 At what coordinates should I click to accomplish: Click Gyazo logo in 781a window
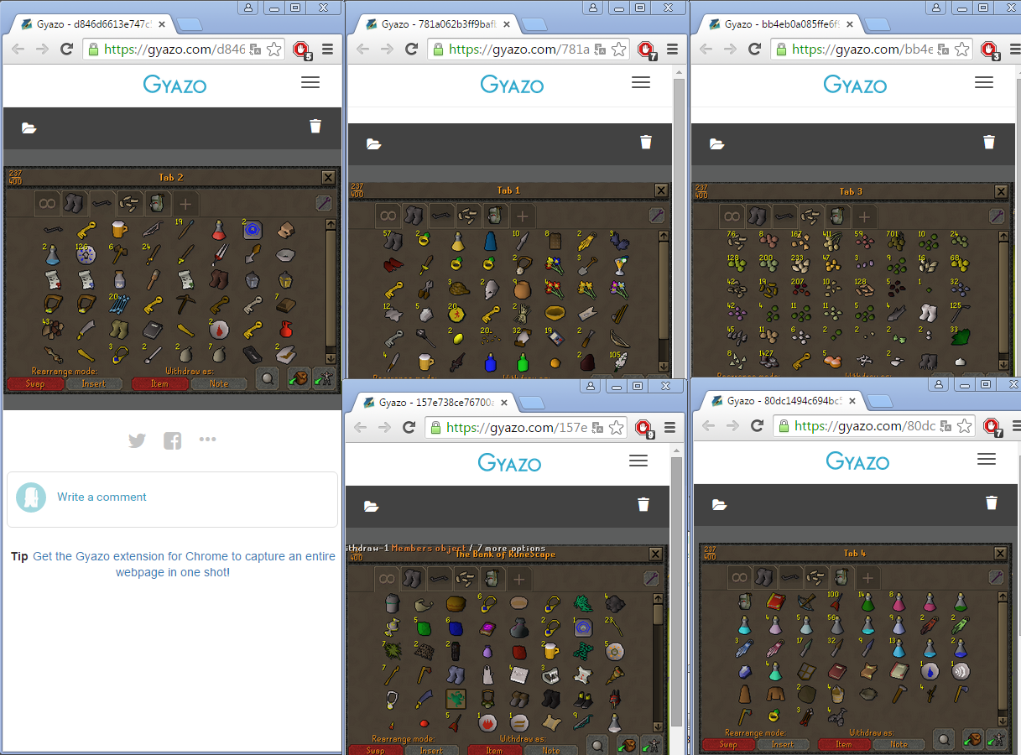point(512,84)
